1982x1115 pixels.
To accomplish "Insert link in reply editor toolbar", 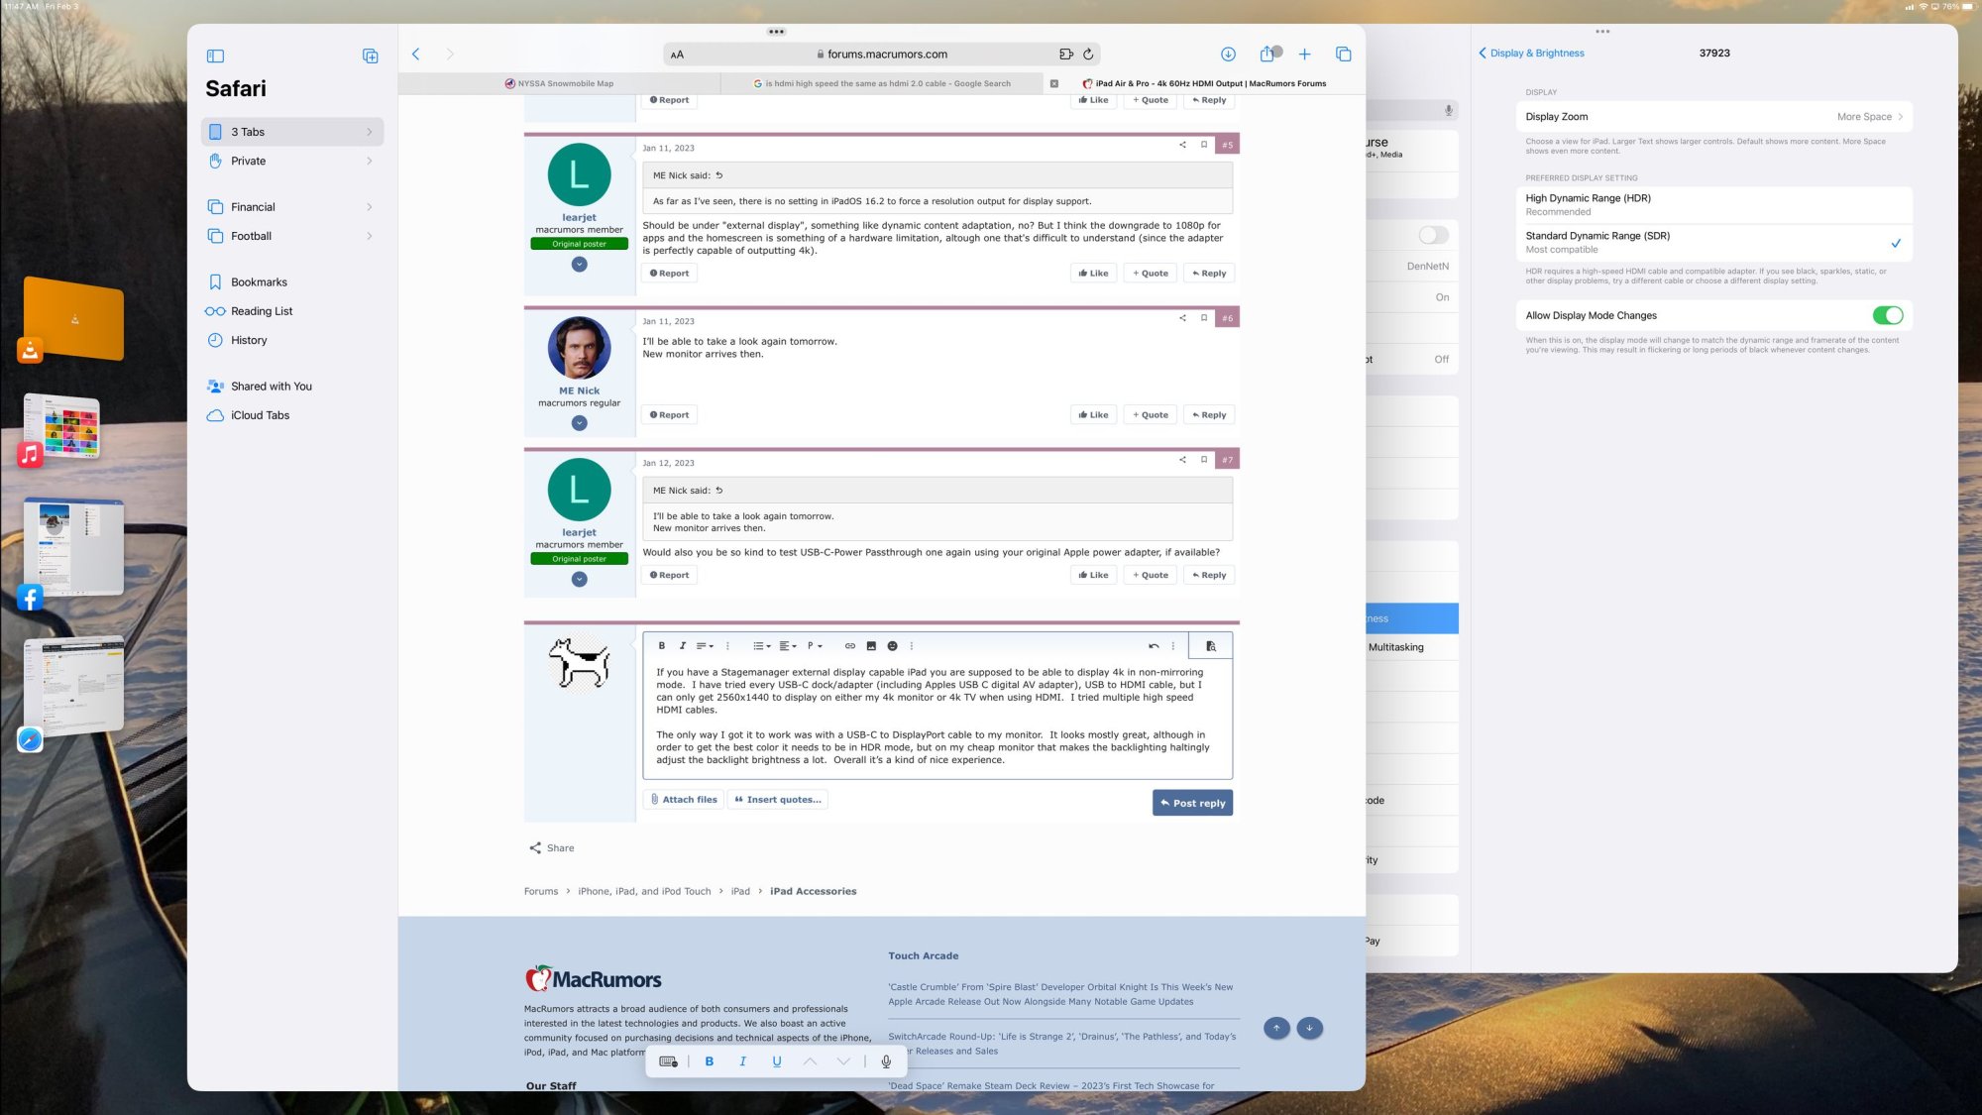I will (849, 646).
